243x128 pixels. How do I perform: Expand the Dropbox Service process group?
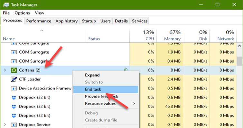pyautogui.click(x=5, y=124)
